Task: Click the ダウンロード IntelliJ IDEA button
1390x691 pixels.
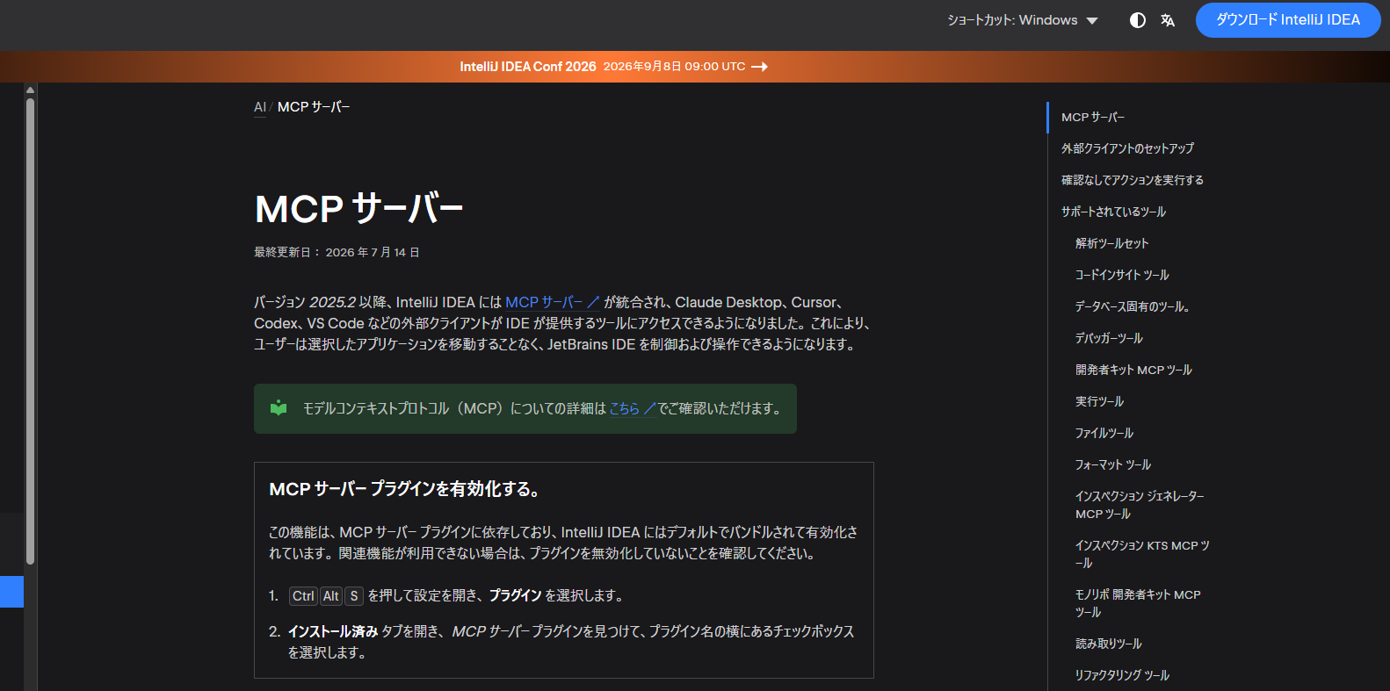Action: (x=1288, y=20)
